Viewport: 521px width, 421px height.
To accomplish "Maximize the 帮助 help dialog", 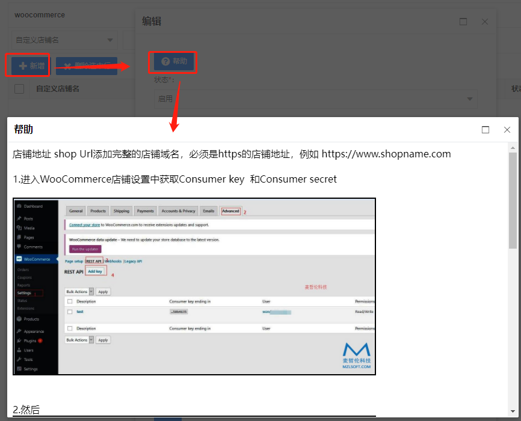I will click(x=485, y=130).
